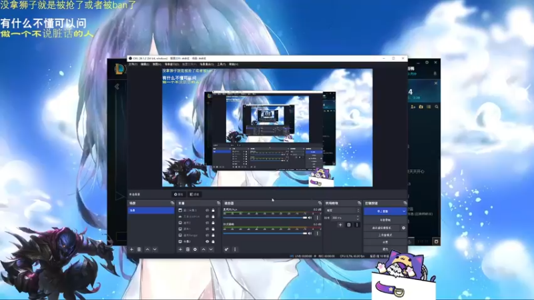Add a new source with the plus icon
534x300 pixels.
click(180, 249)
